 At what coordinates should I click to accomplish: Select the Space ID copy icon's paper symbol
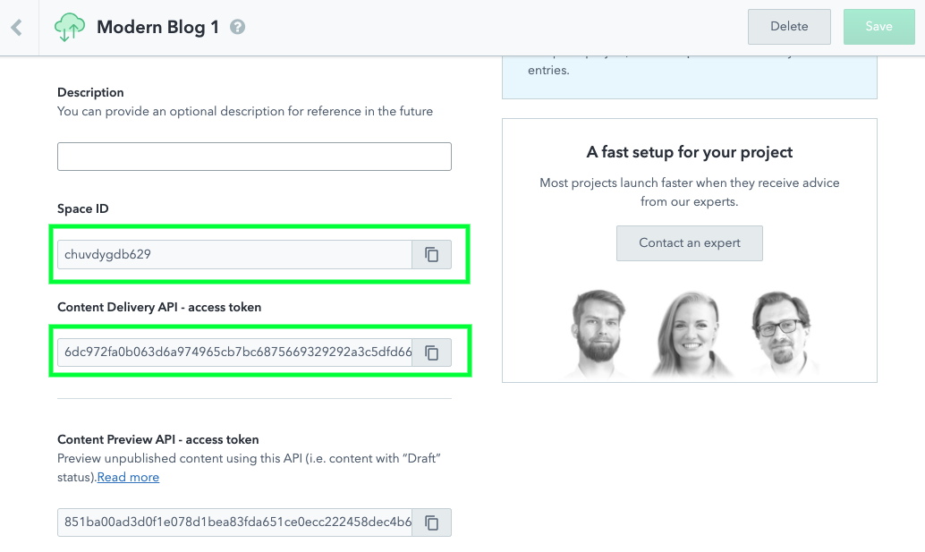click(x=431, y=254)
